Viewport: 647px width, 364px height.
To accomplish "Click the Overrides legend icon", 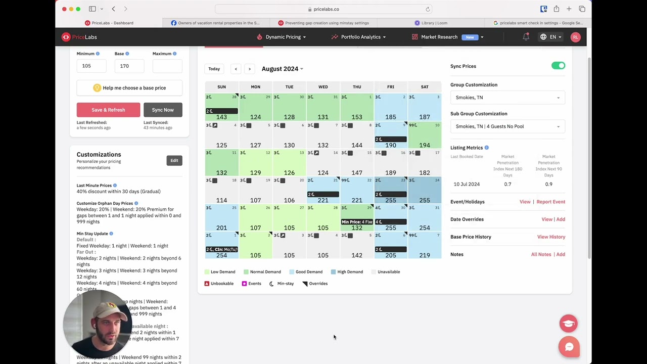I will coord(305,284).
